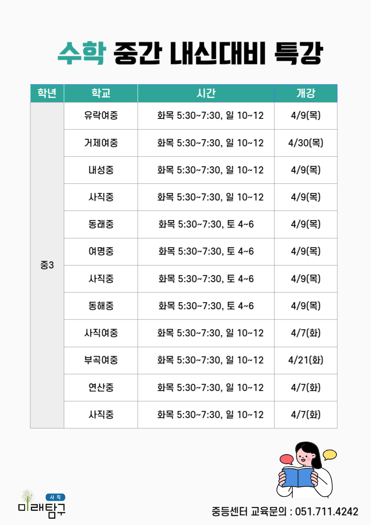Click the yellow speech bubble
The image size is (371, 525).
pos(330,454)
